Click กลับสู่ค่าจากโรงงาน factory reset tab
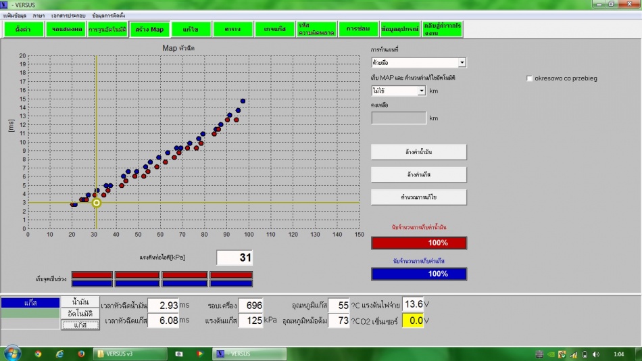Image resolution: width=642 pixels, height=361 pixels. pyautogui.click(x=443, y=29)
